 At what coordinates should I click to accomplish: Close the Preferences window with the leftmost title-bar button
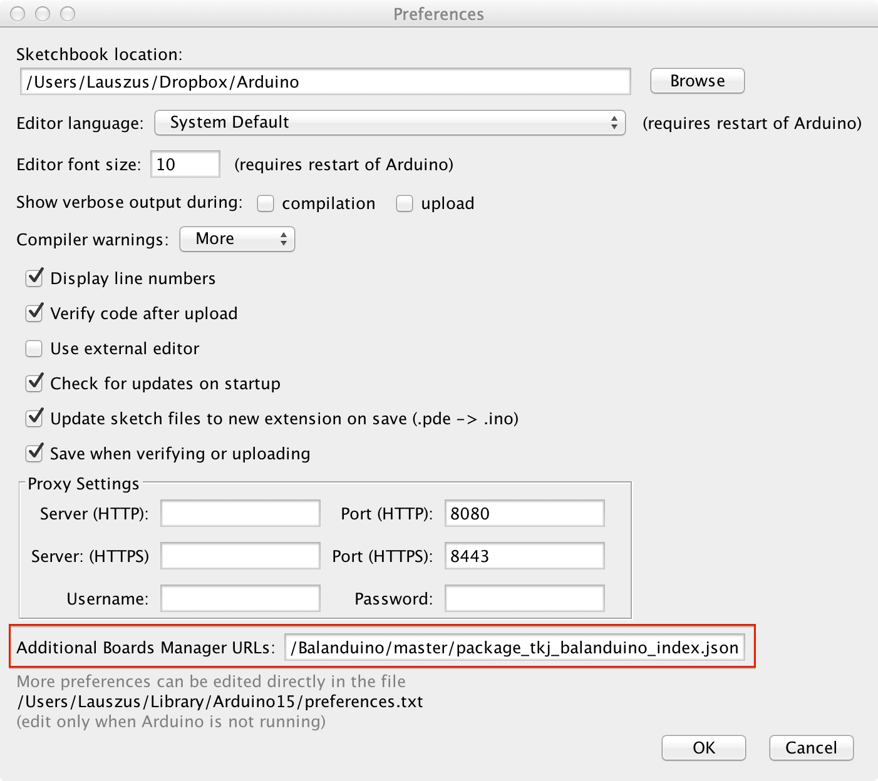tap(18, 14)
